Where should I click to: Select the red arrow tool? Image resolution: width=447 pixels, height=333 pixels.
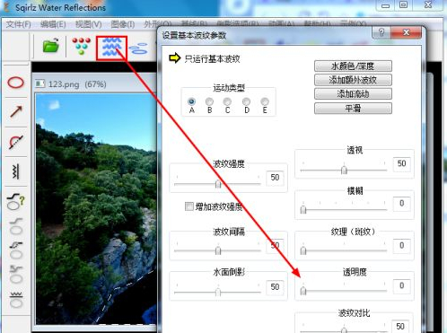(x=15, y=112)
